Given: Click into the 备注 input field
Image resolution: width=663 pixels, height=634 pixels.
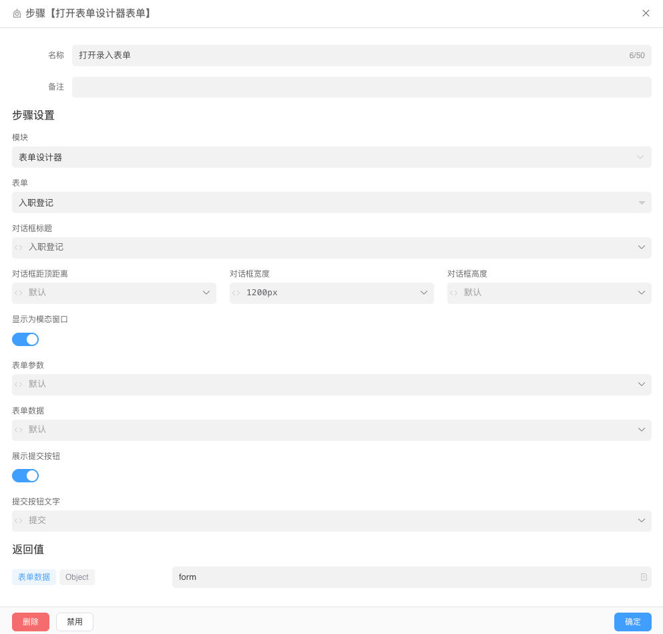Looking at the screenshot, I should point(361,87).
